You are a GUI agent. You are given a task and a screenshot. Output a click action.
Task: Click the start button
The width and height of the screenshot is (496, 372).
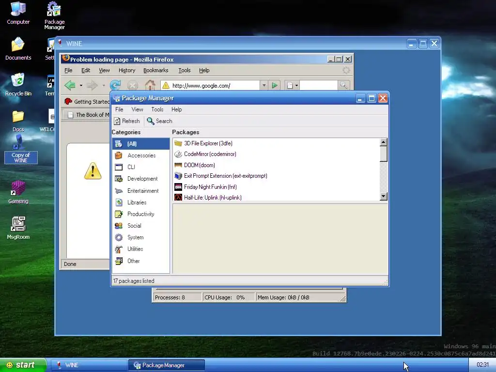coord(23,365)
